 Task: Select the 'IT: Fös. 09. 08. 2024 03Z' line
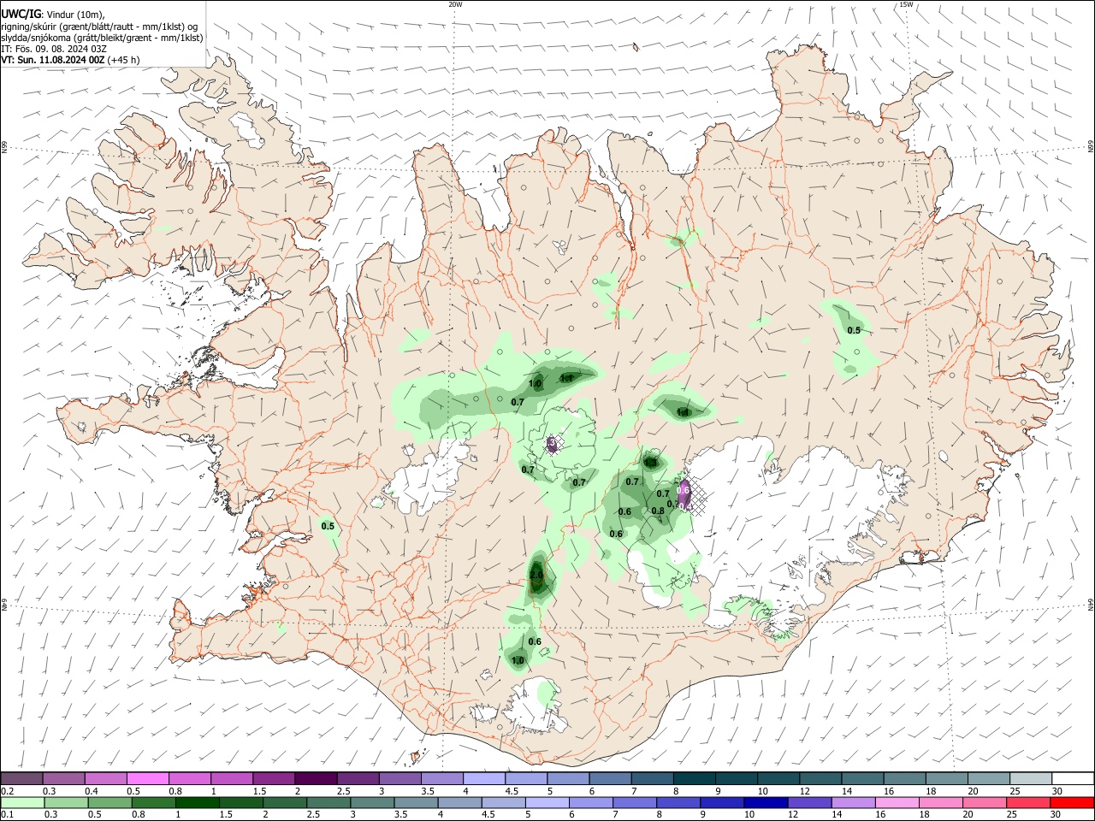[54, 49]
